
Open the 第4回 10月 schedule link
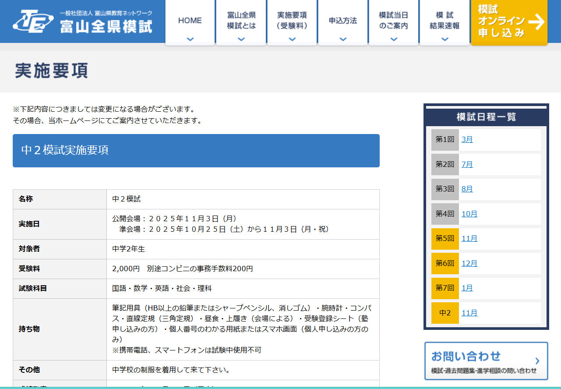469,214
